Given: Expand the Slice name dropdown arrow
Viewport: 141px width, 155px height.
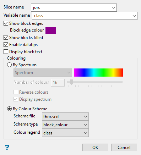Looking at the screenshot, I should coord(114,8).
